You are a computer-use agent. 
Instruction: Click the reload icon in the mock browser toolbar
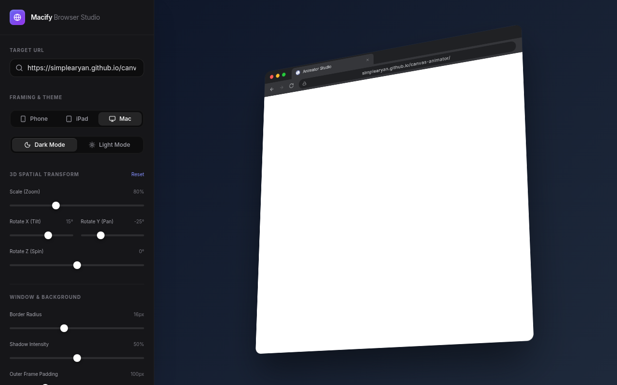(291, 85)
